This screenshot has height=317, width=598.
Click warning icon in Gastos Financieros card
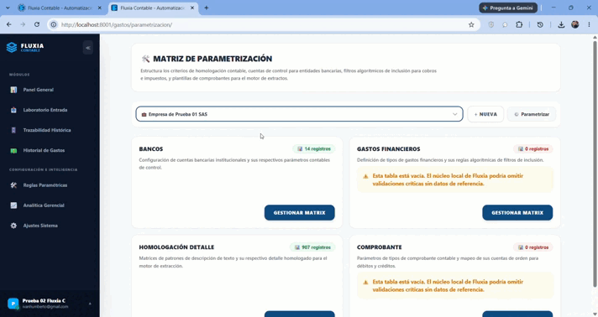tap(365, 176)
